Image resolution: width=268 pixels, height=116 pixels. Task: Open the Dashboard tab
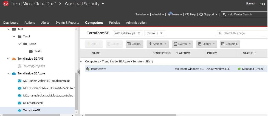[11, 23]
